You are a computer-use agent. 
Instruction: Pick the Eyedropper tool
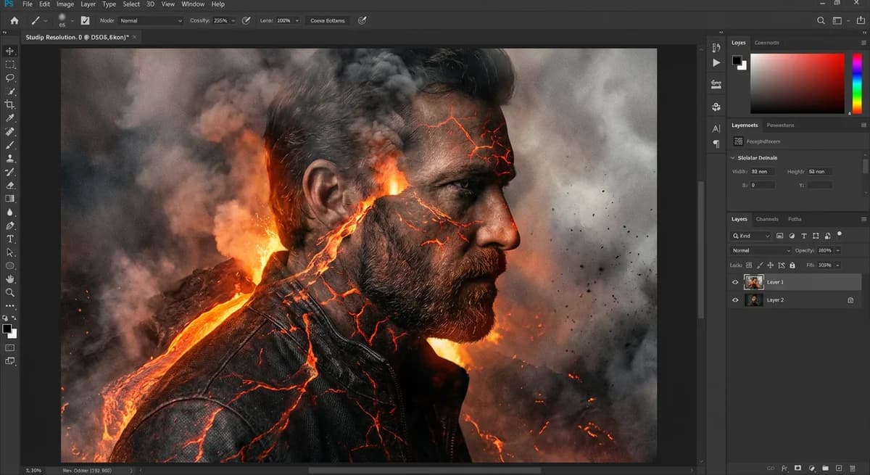point(10,118)
